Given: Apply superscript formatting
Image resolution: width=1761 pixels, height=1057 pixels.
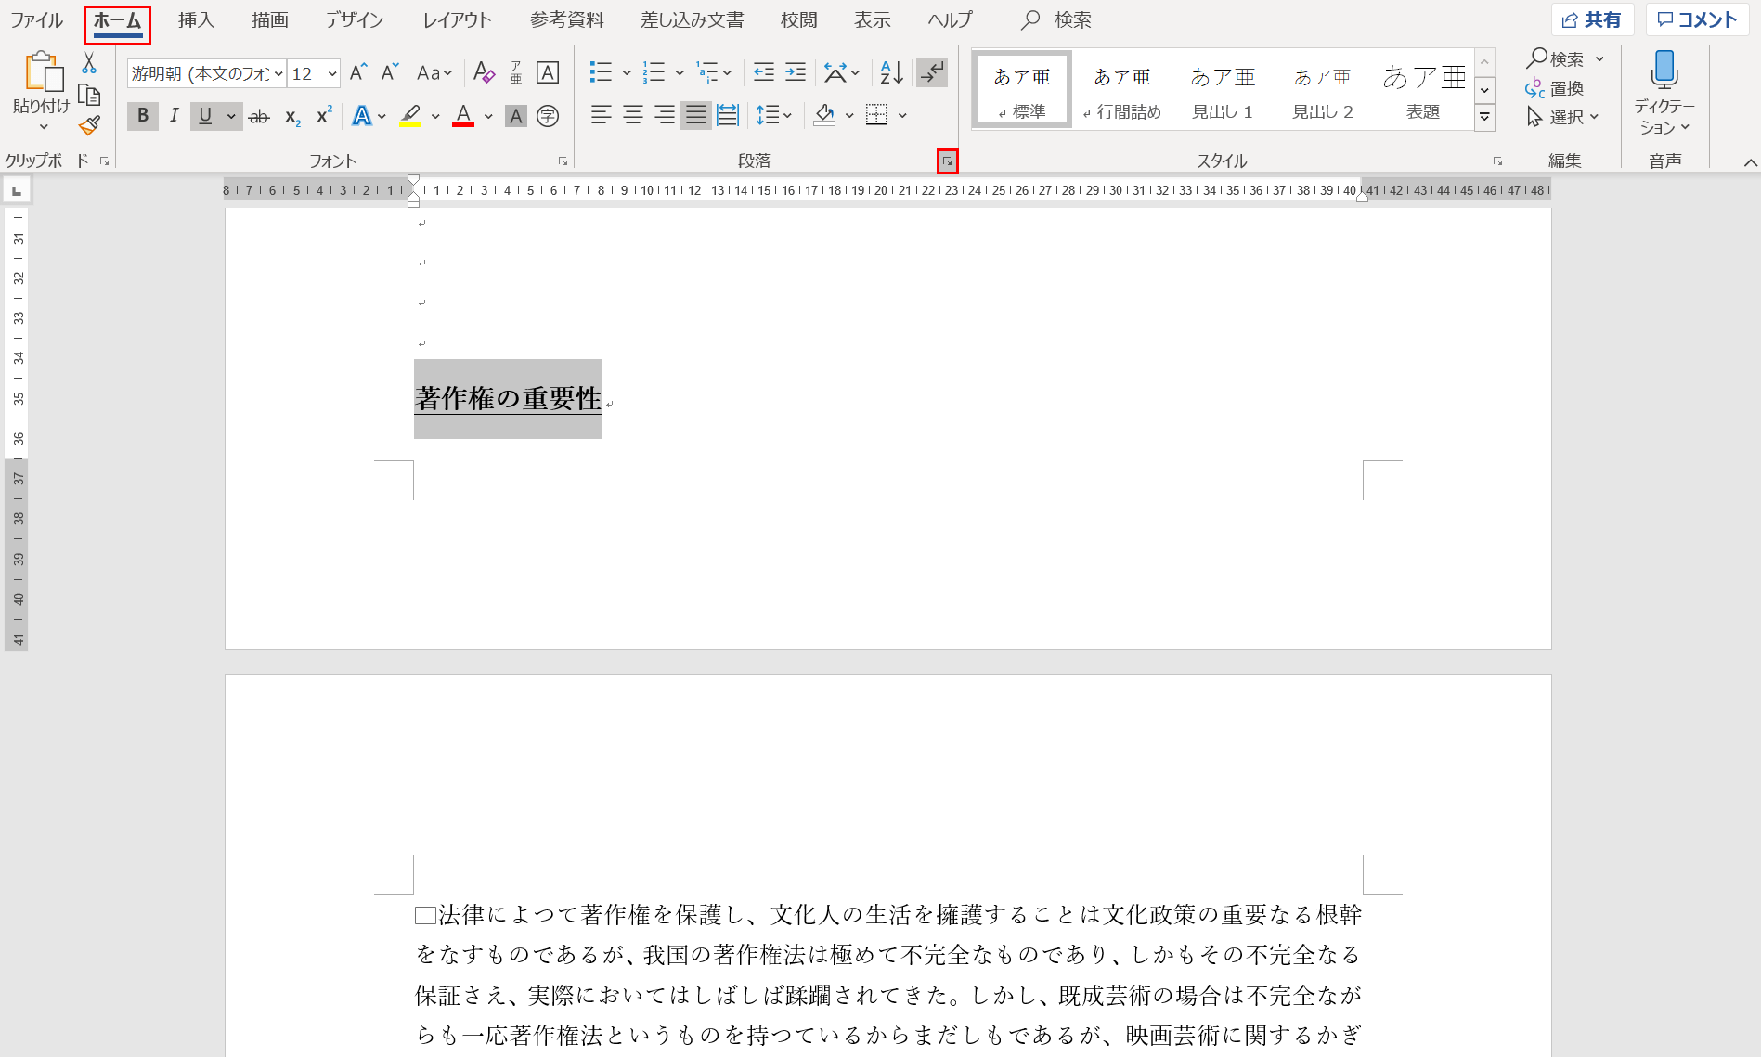Looking at the screenshot, I should pos(324,116).
